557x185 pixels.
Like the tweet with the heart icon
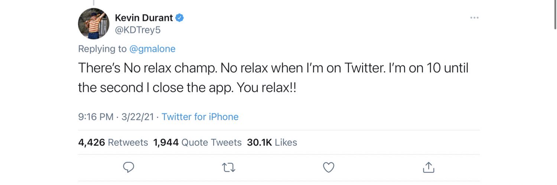[328, 168]
